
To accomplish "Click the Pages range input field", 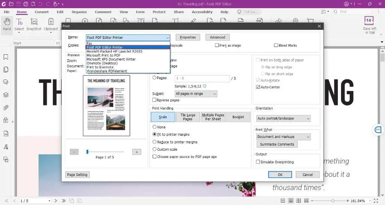I will (x=202, y=78).
